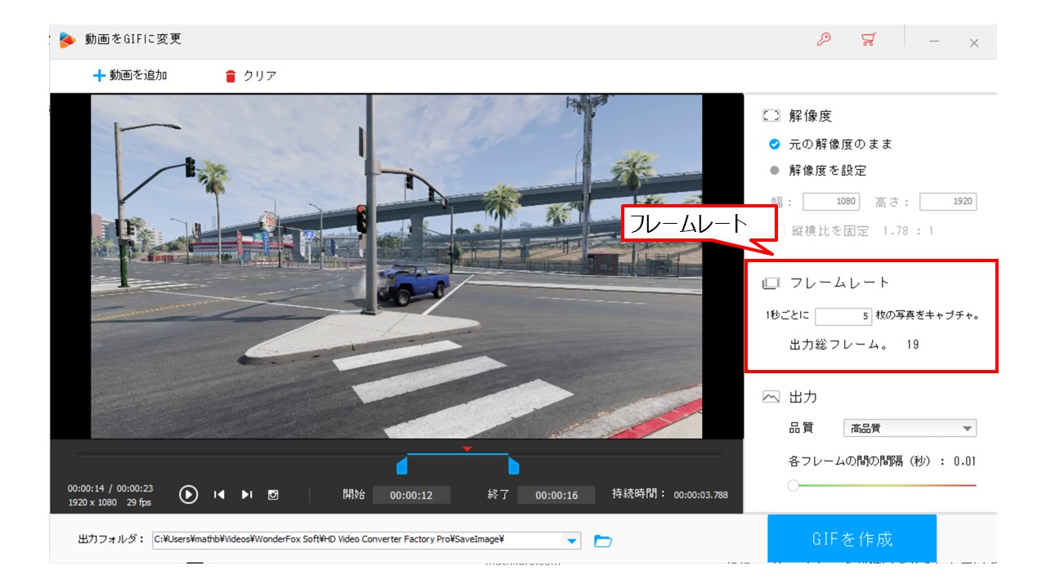
Task: Click the app logo in the title bar
Action: coord(67,39)
